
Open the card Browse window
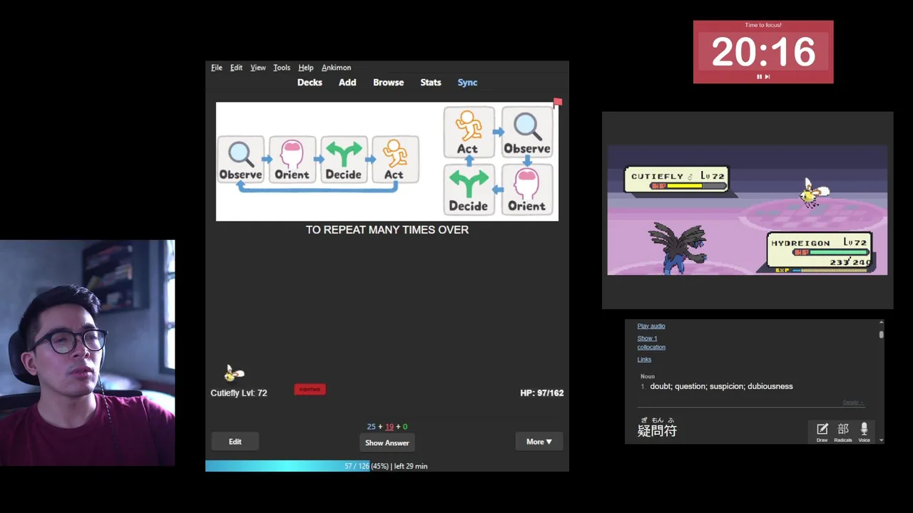click(x=388, y=83)
